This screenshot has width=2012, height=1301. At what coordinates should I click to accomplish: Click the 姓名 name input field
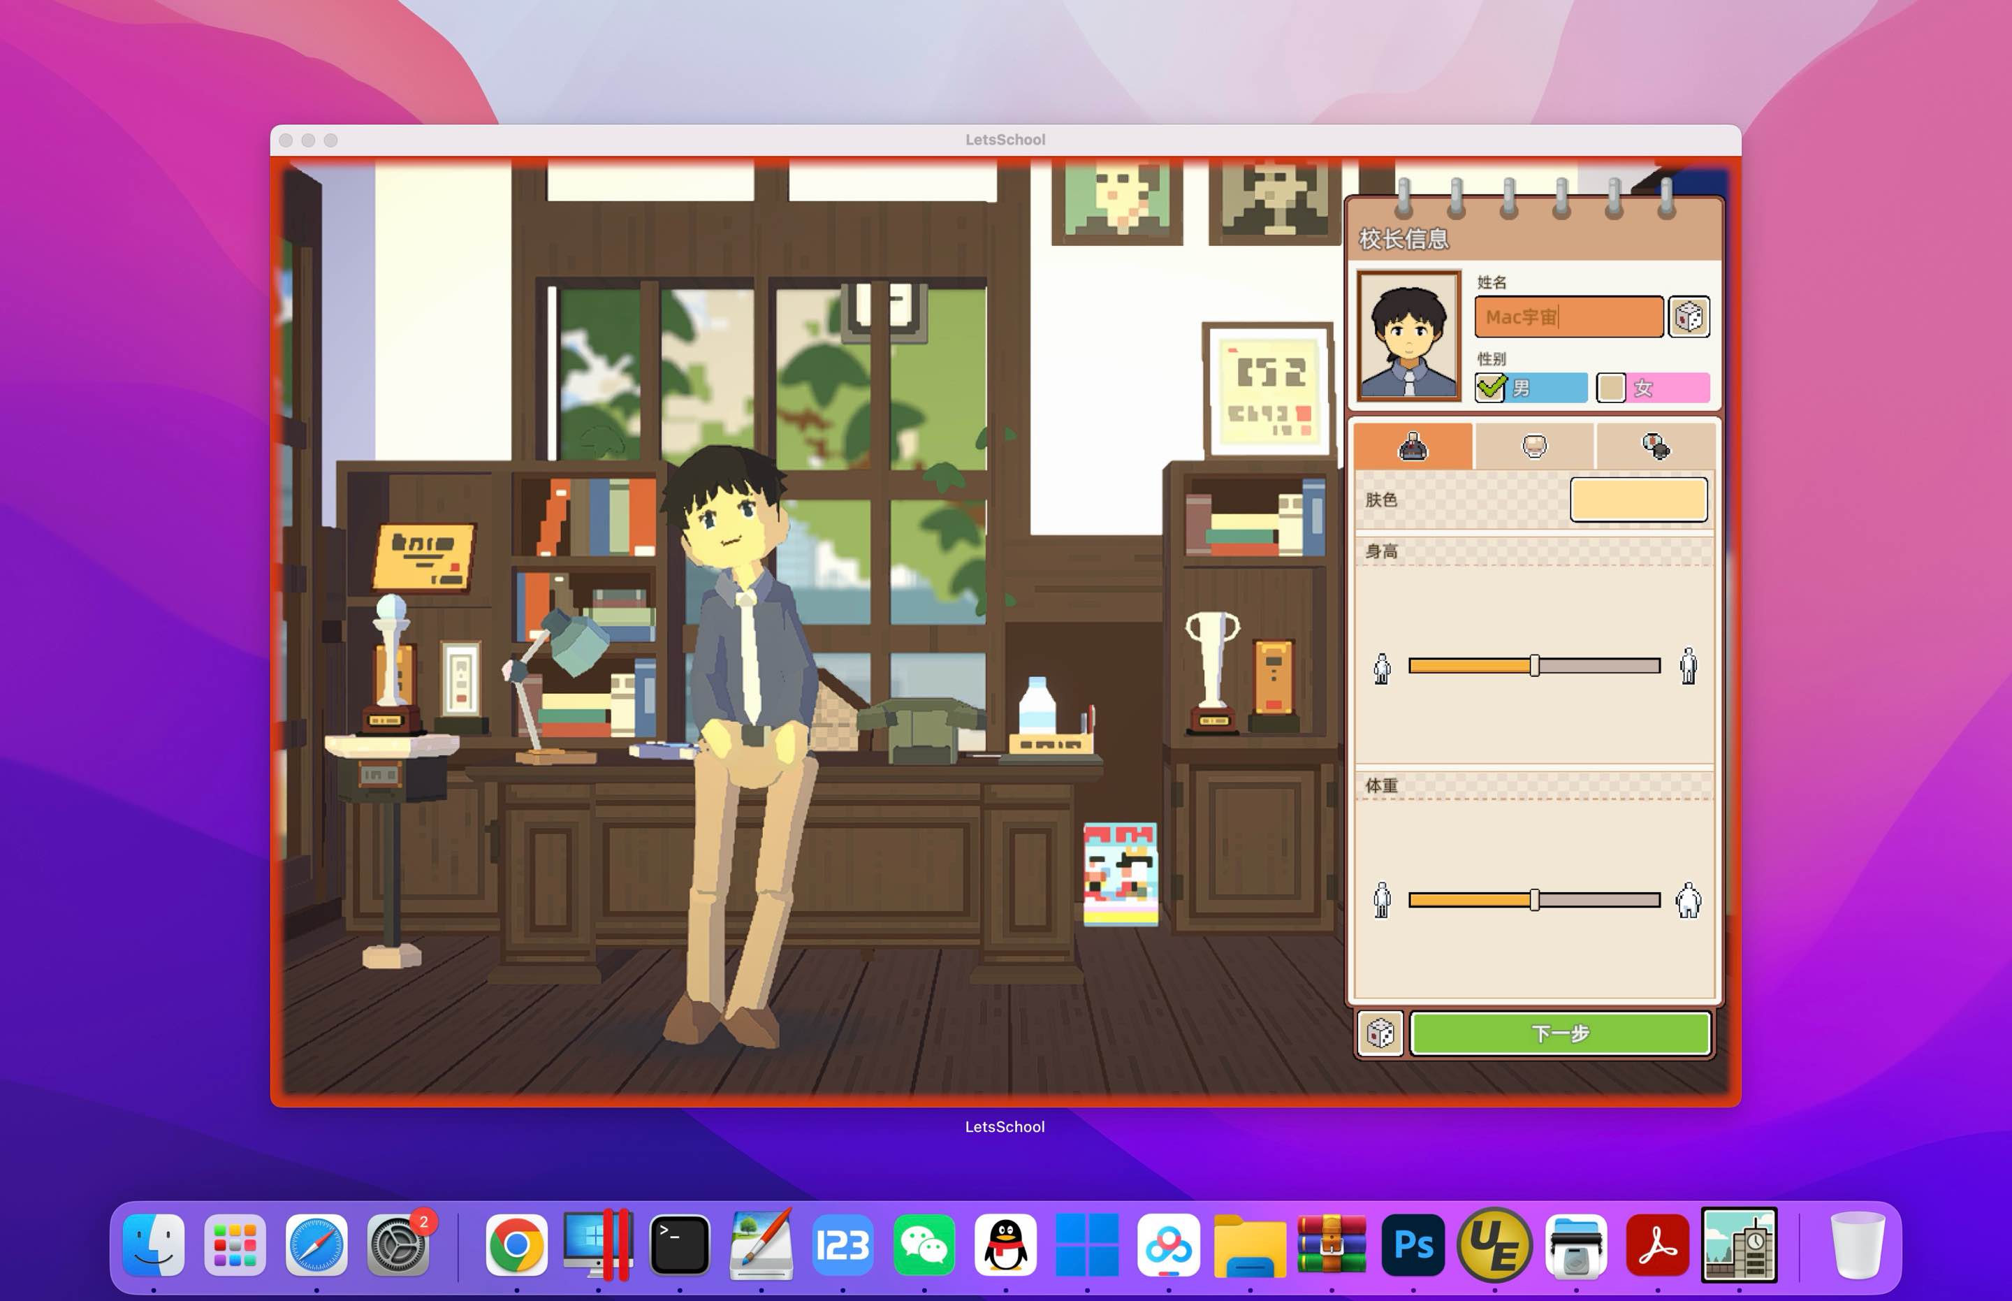coord(1569,317)
